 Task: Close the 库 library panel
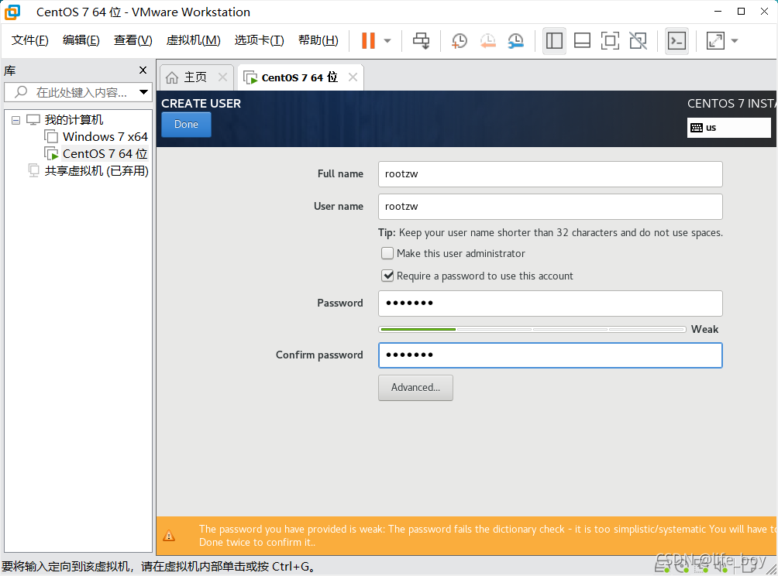(x=143, y=70)
